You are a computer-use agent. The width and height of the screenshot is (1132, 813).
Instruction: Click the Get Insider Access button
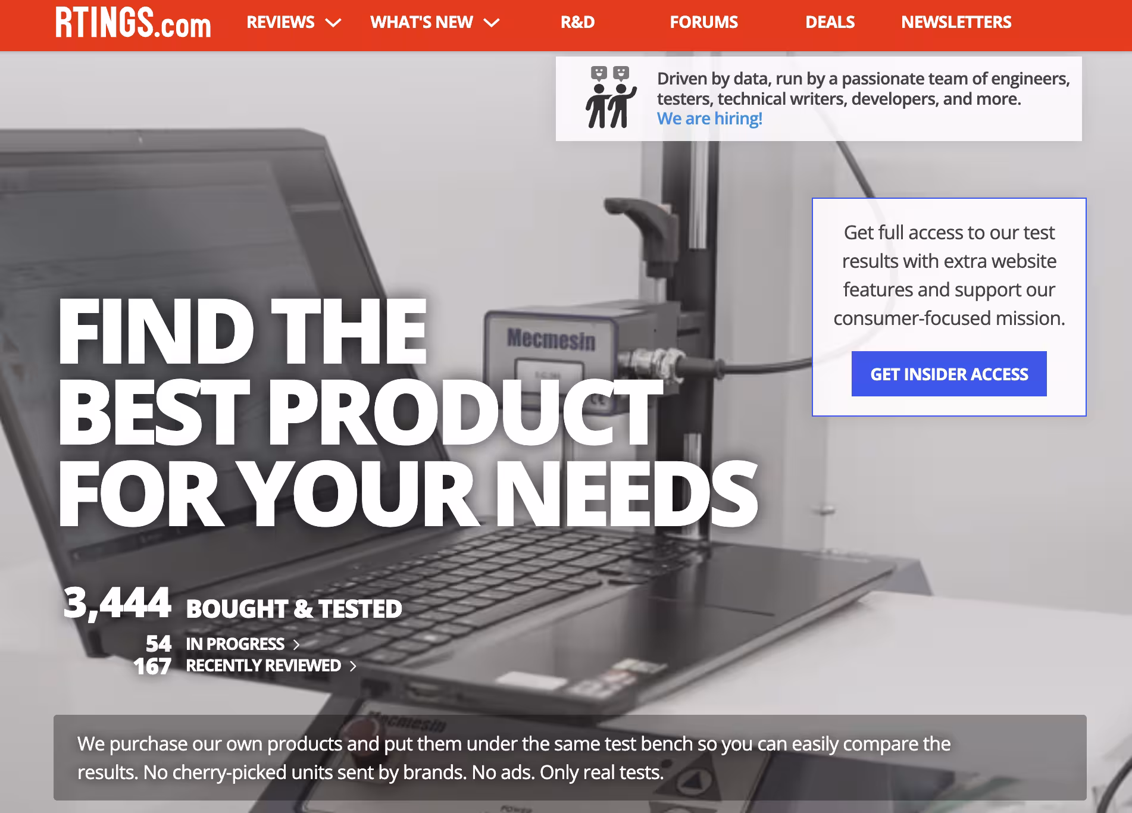(949, 374)
